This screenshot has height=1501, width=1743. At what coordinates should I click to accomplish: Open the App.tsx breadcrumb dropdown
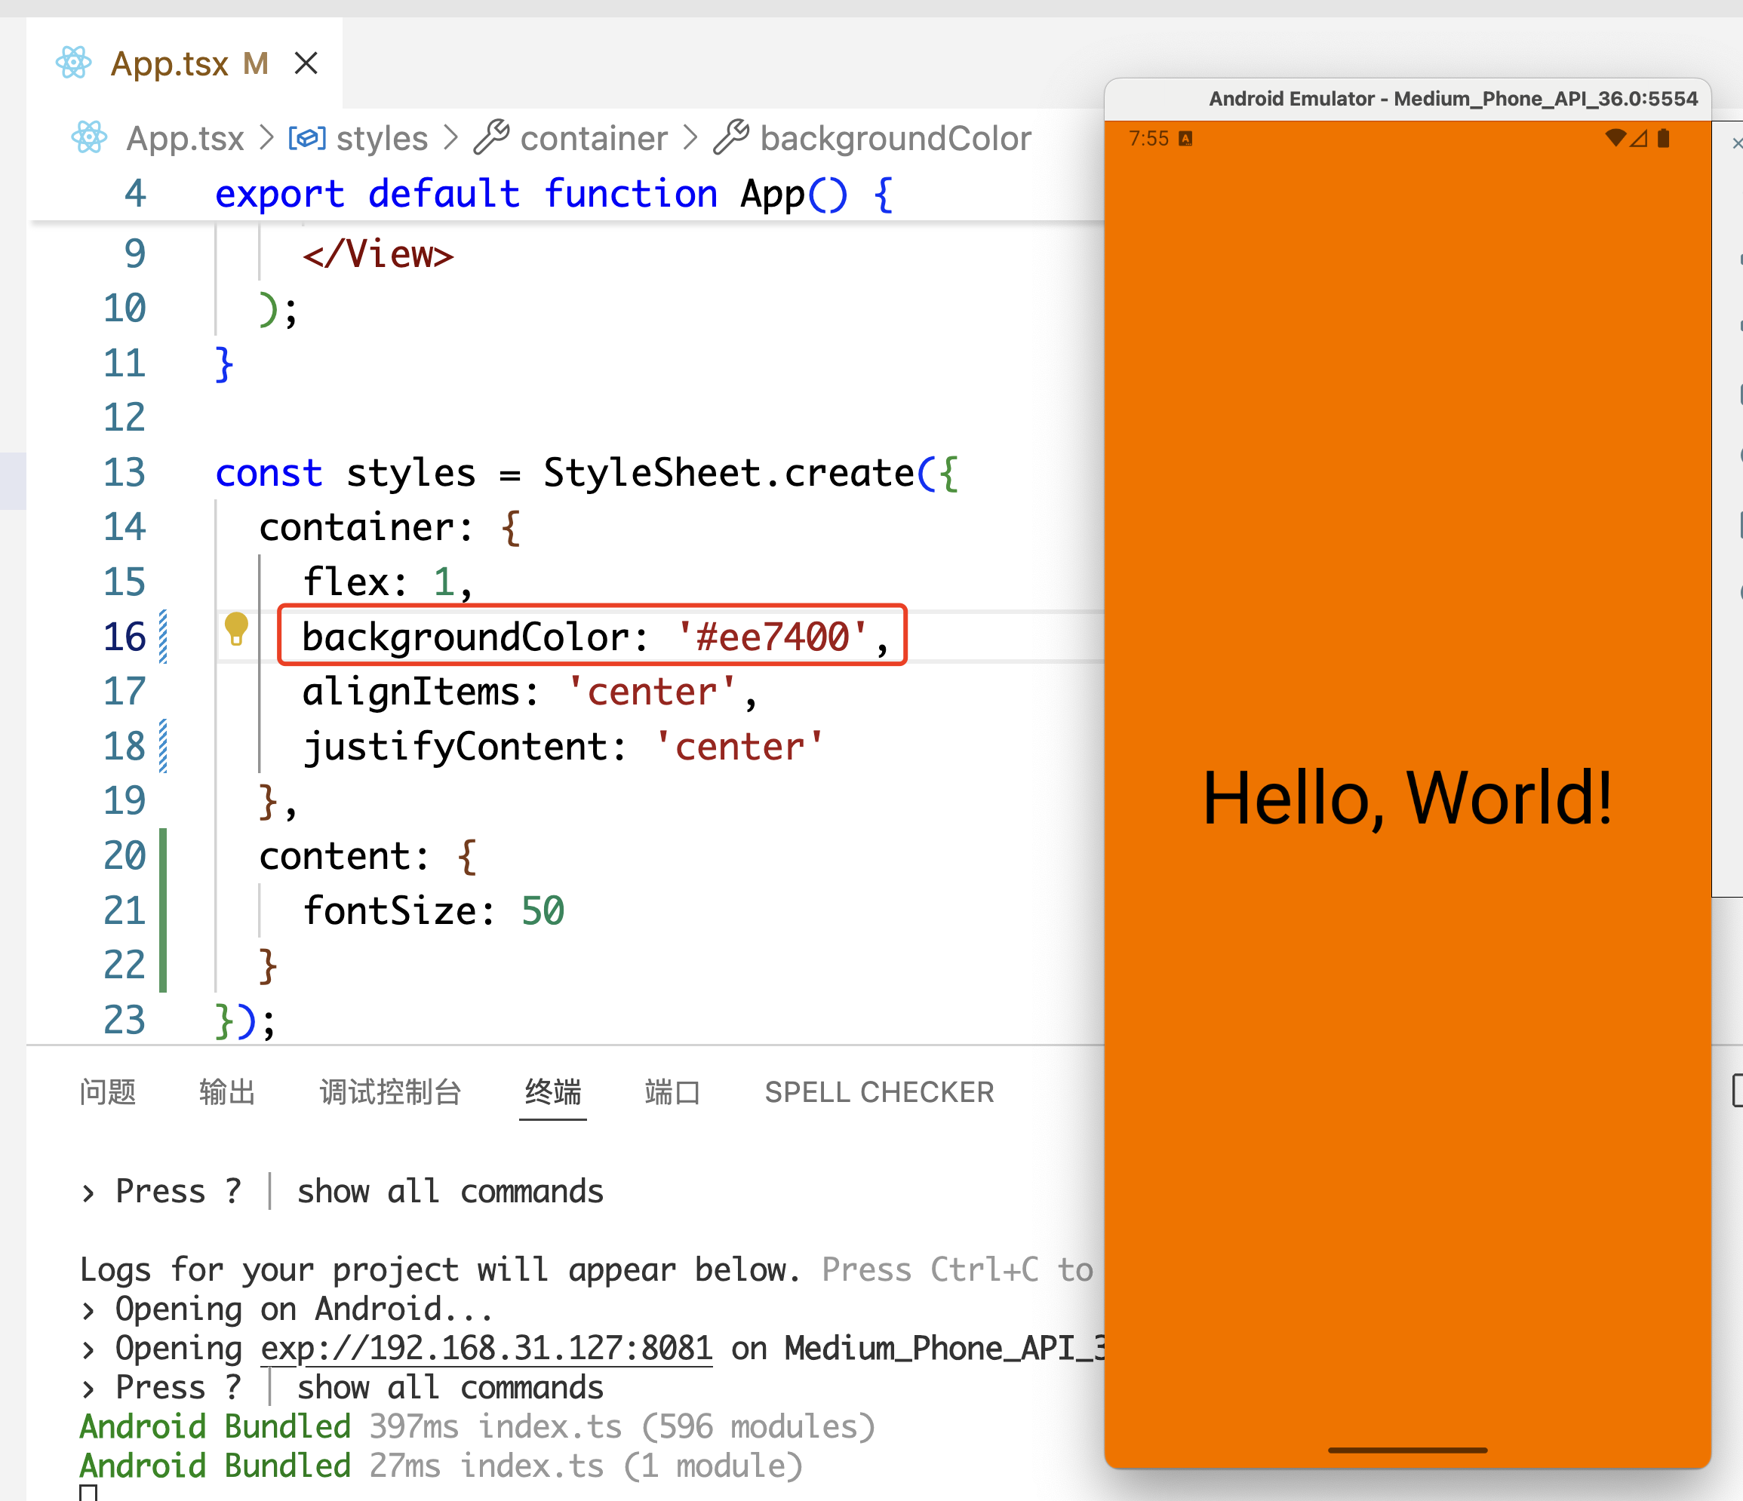pos(185,138)
